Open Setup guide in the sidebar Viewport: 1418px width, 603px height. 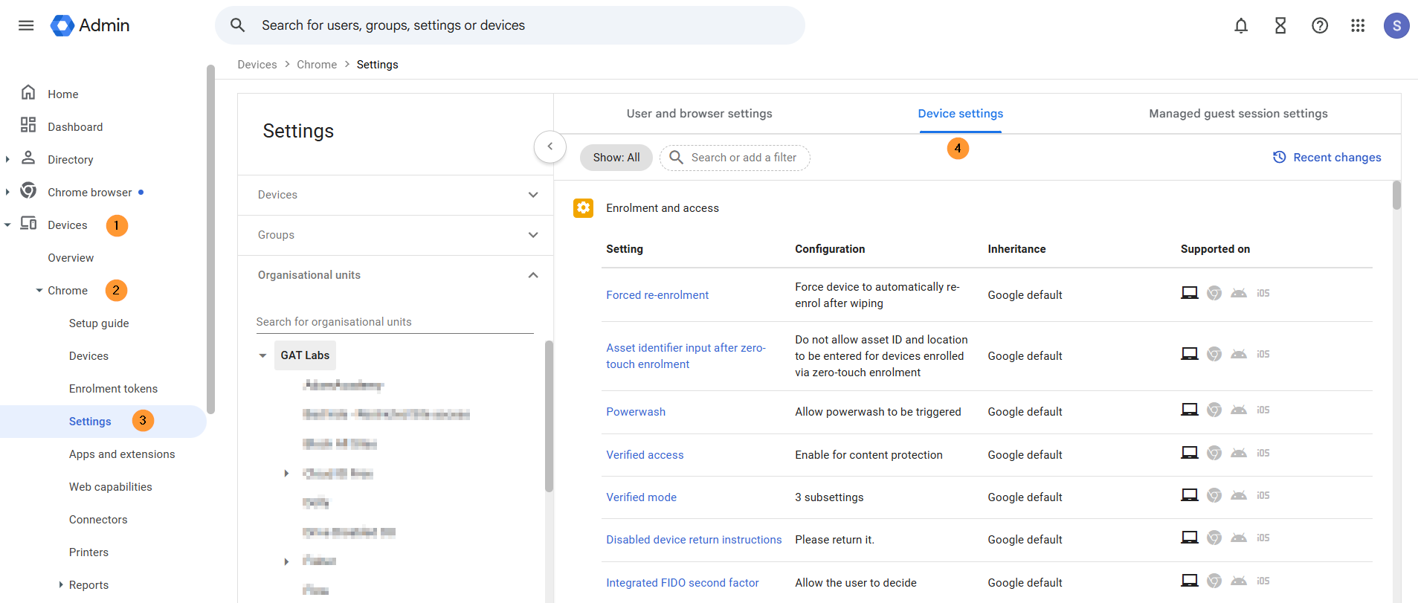coord(99,323)
